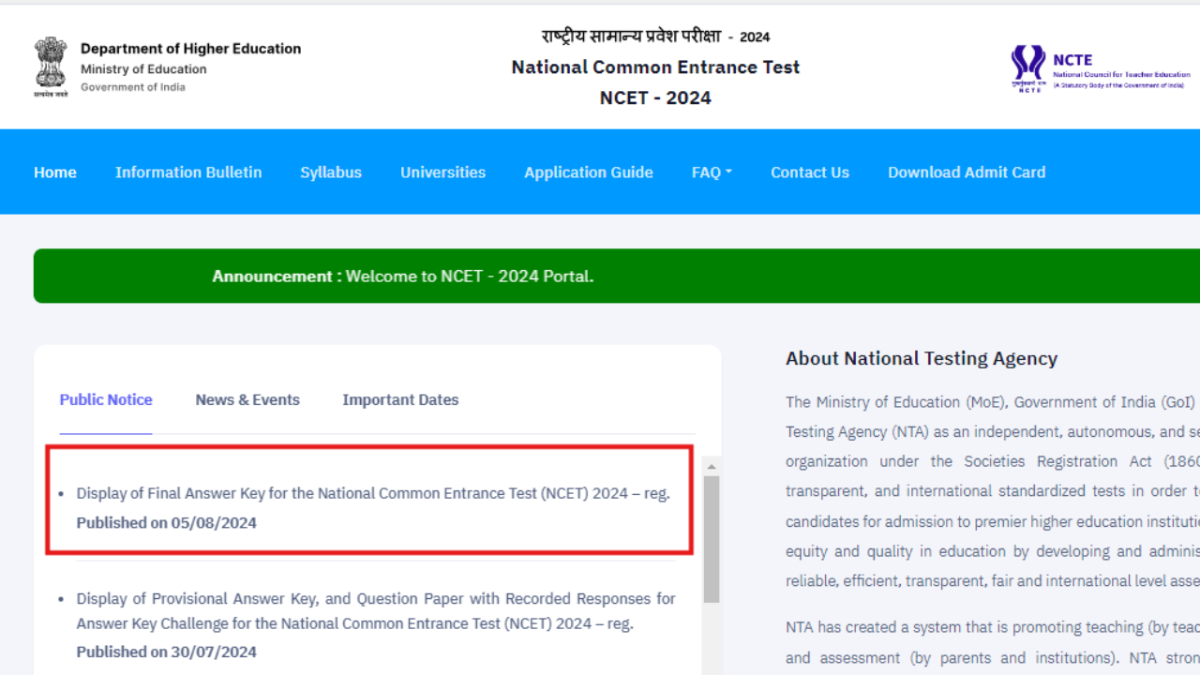Open the Universities page
The width and height of the screenshot is (1200, 675).
[442, 172]
